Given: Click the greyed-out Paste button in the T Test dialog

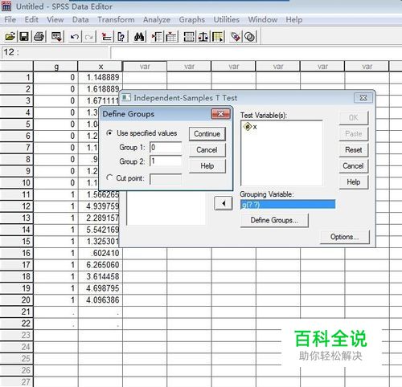Looking at the screenshot, I should coord(354,134).
